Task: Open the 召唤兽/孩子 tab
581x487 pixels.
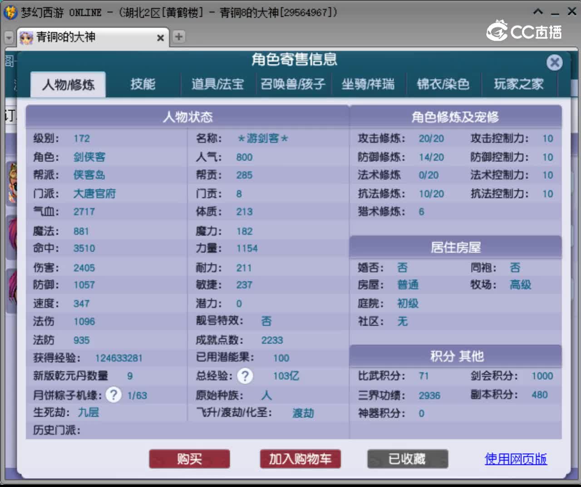Action: [293, 84]
